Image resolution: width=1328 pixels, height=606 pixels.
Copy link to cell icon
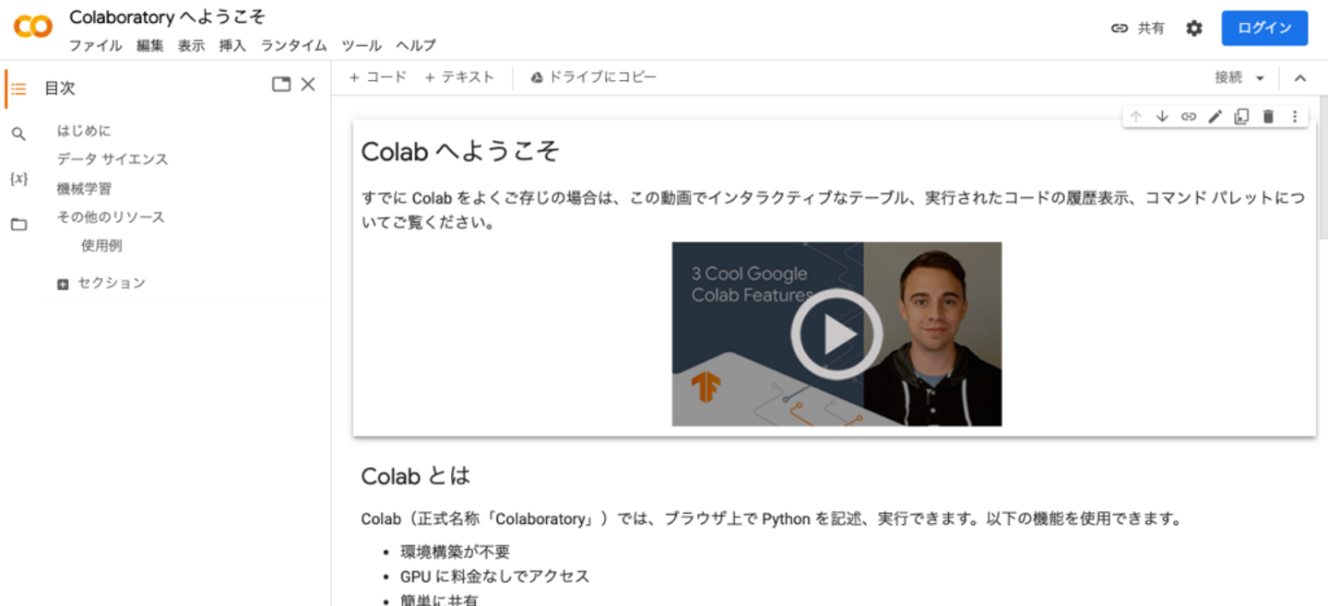coord(1189,116)
